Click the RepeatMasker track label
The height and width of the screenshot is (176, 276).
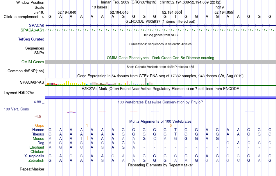pos(32,169)
